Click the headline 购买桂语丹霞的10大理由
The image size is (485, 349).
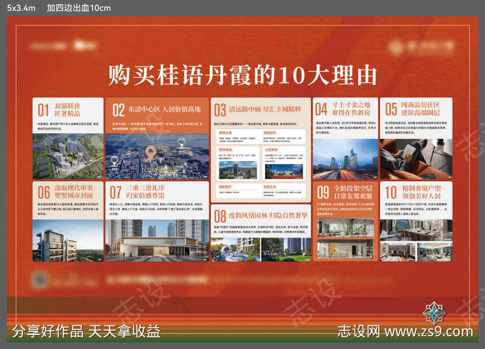tap(242, 75)
